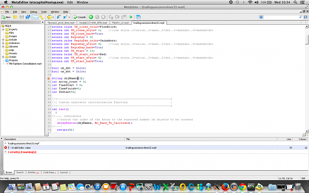309x193 pixels.
Task: Sort errors by Description column header
Action: [x=64, y=139]
